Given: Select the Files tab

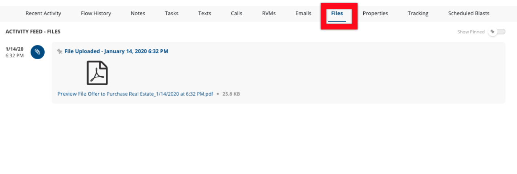Looking at the screenshot, I should point(337,13).
